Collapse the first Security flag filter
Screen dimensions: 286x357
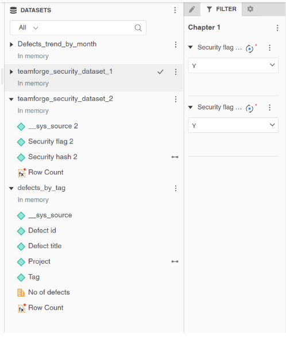(x=191, y=47)
